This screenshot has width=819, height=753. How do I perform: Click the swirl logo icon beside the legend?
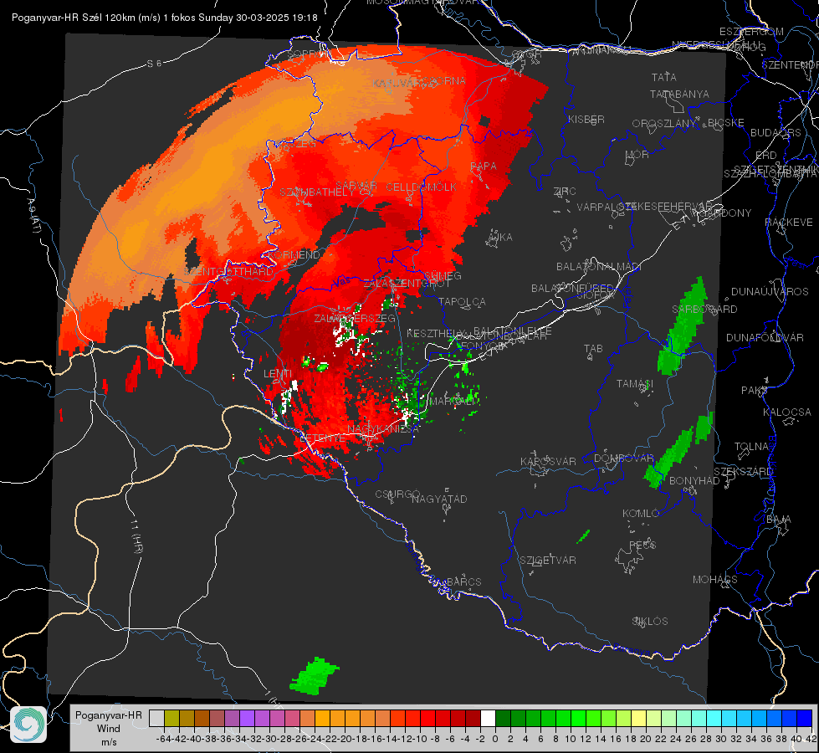tap(28, 725)
